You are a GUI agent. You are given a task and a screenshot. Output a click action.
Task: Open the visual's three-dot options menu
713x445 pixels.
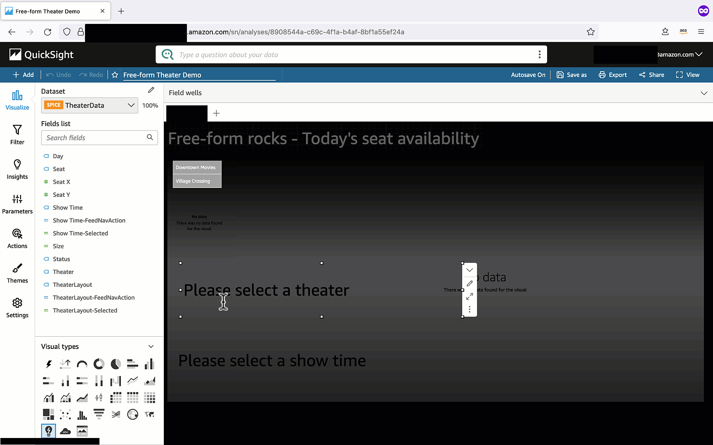tap(470, 309)
